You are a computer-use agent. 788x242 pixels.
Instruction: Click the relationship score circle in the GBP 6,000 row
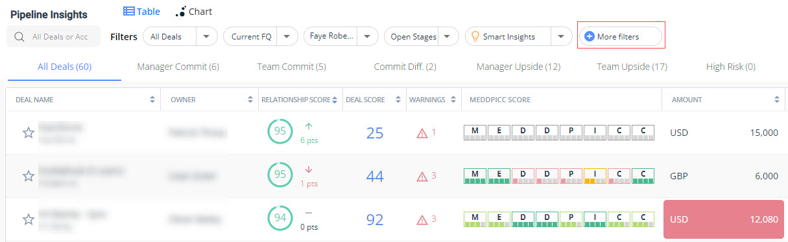(x=280, y=175)
